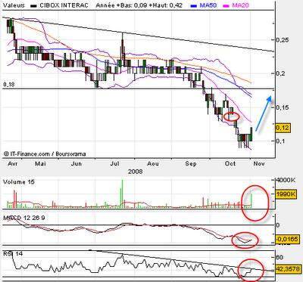
Task: Click the yellow -0,0165 MACD value tag
Action: tap(287, 239)
